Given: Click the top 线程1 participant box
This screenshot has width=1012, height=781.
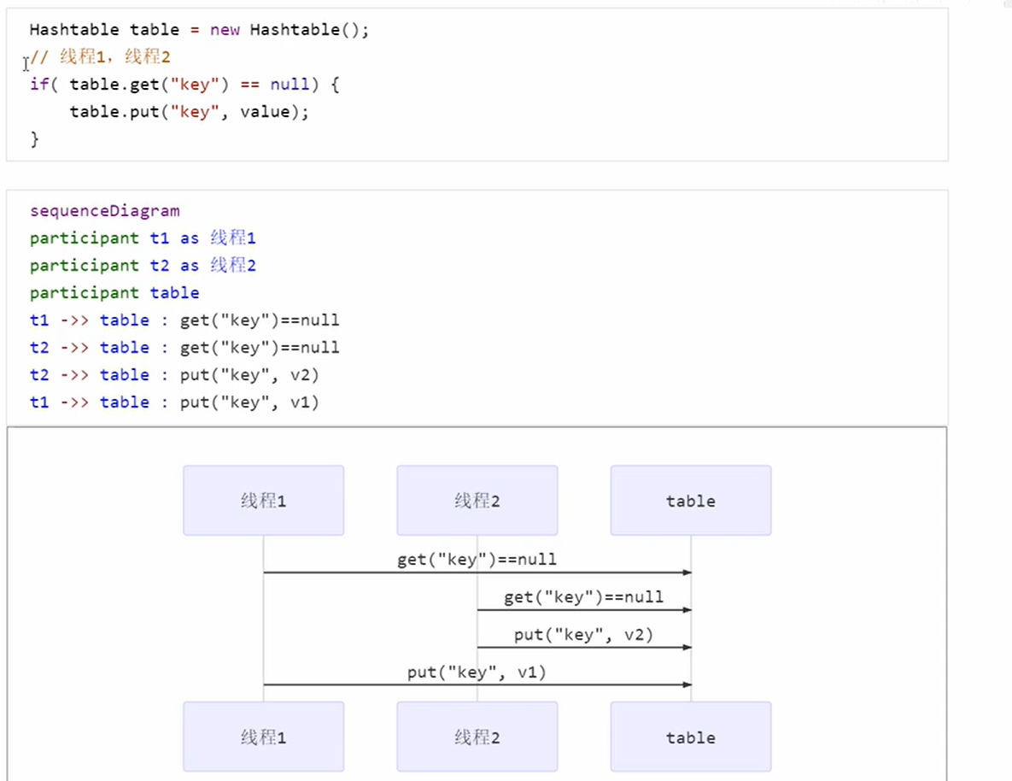Looking at the screenshot, I should tap(263, 500).
